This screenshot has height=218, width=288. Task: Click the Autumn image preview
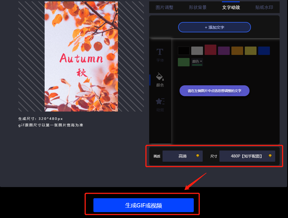click(81, 56)
